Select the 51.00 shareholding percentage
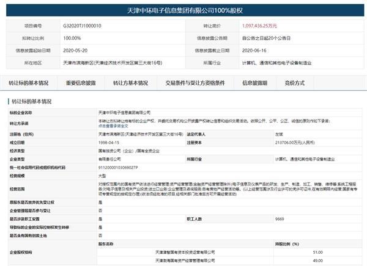 click(318, 252)
